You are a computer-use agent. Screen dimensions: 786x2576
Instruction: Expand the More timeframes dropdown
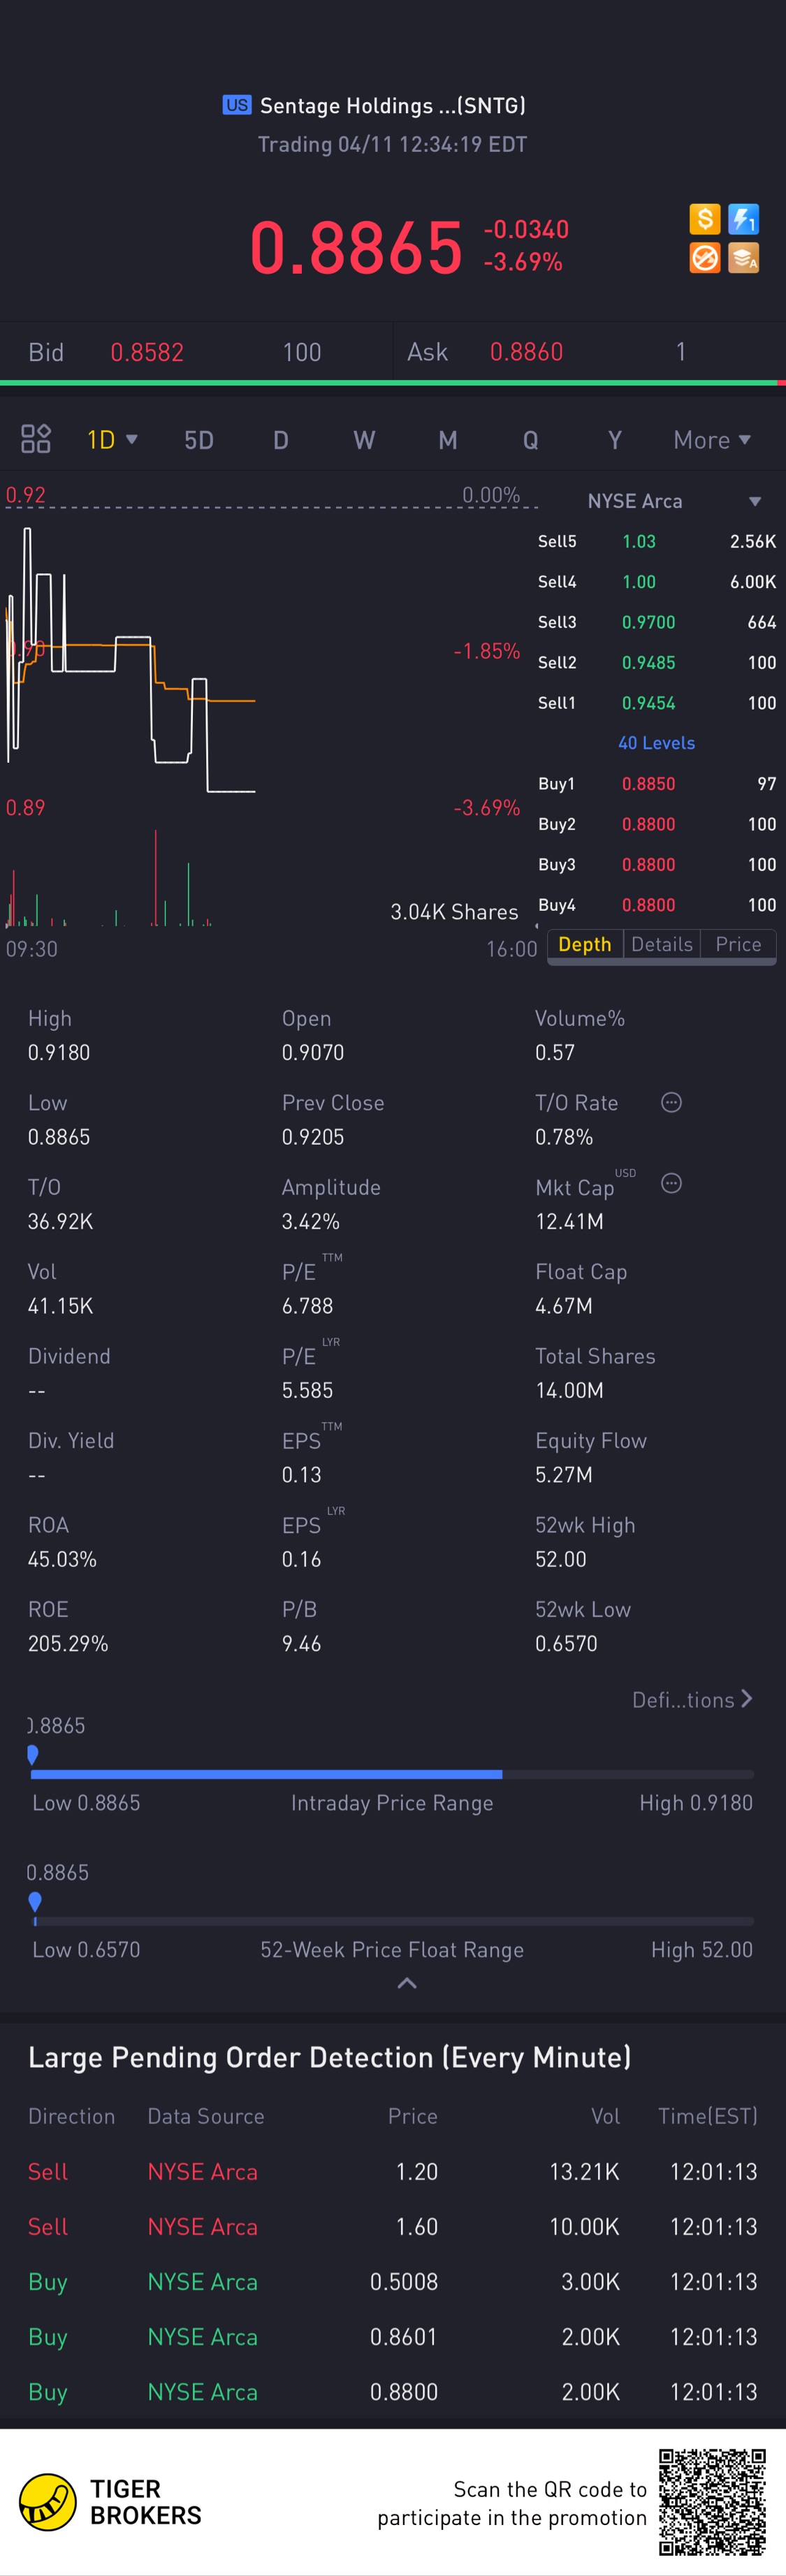(x=711, y=440)
